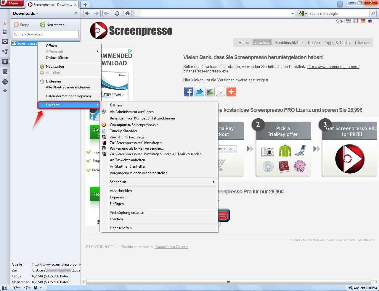Image resolution: width=379 pixels, height=291 pixels.
Task: Click the Hier klicken link for version notes
Action: [193, 80]
